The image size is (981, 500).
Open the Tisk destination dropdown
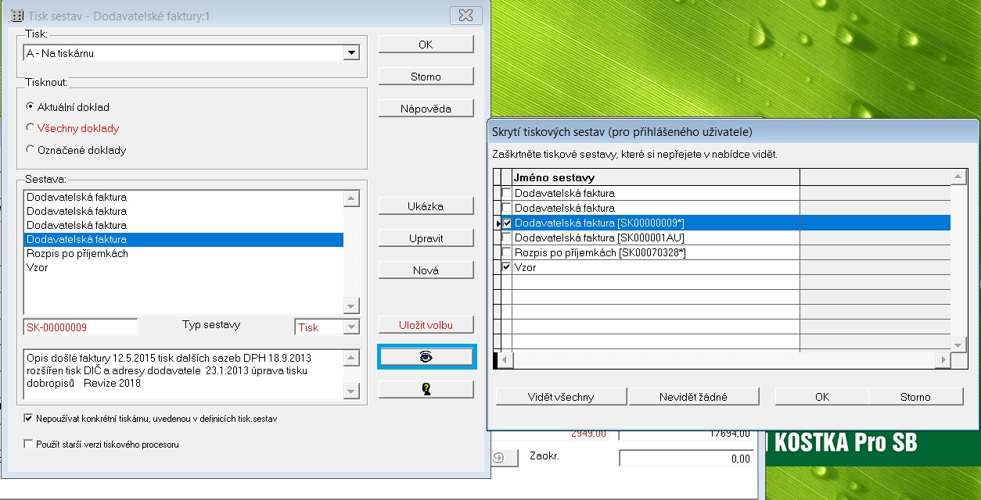[351, 53]
